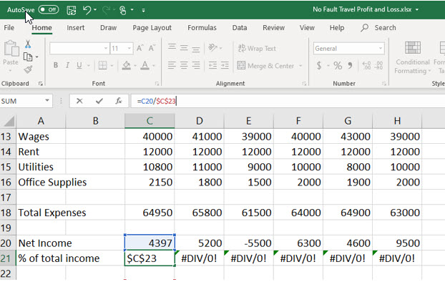
Task: Click the Format Painter brush icon
Action: pos(28,69)
